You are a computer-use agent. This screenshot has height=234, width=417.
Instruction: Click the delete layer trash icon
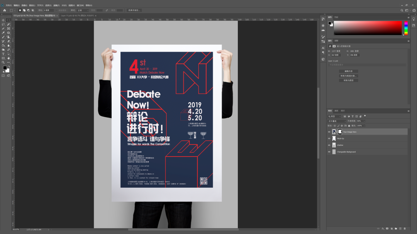(x=405, y=229)
